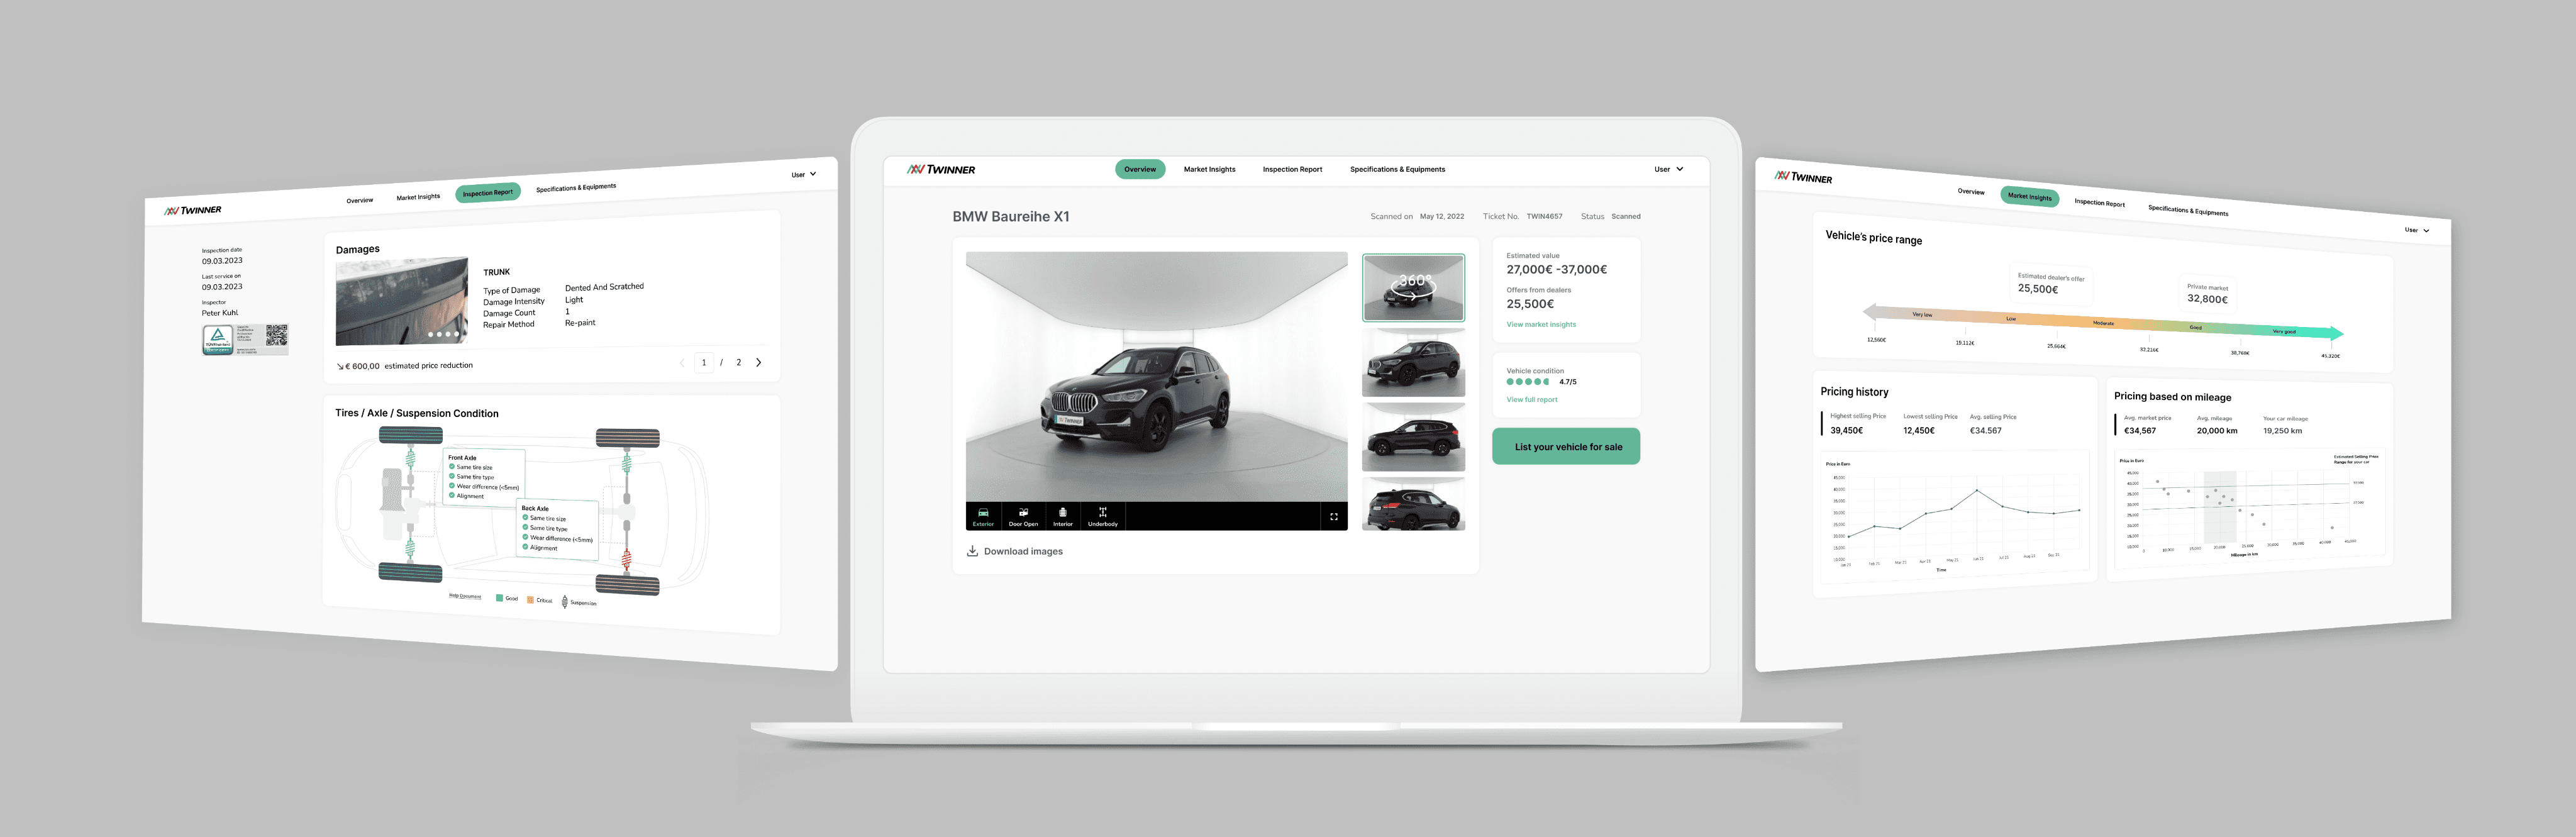Open the Market Insights tab in the center window

click(1209, 169)
